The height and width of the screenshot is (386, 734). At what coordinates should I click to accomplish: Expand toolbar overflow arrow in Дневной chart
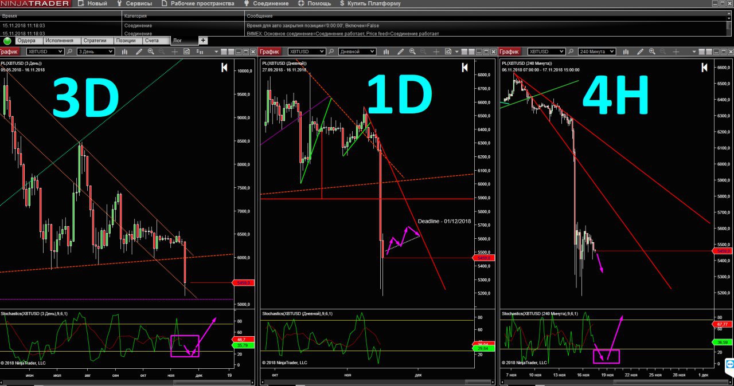(x=457, y=52)
